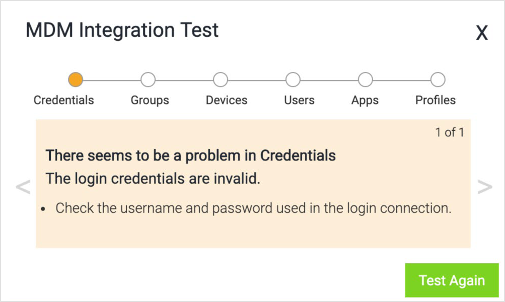Click the '1 of 1' counter
Image resolution: width=505 pixels, height=302 pixels.
pyautogui.click(x=449, y=132)
